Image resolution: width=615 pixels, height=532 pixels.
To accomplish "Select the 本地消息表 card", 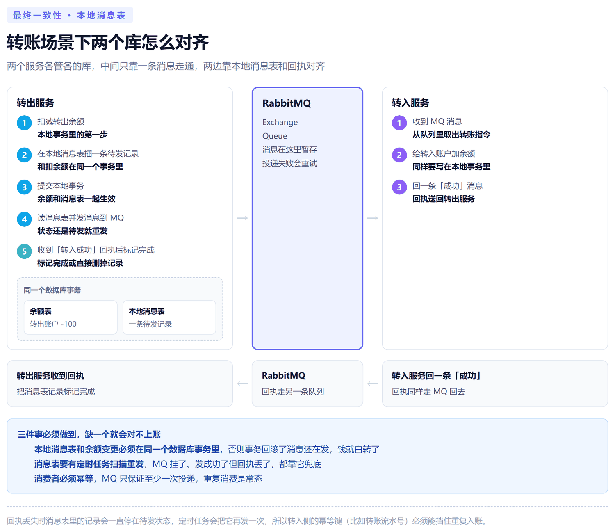I will 169,317.
